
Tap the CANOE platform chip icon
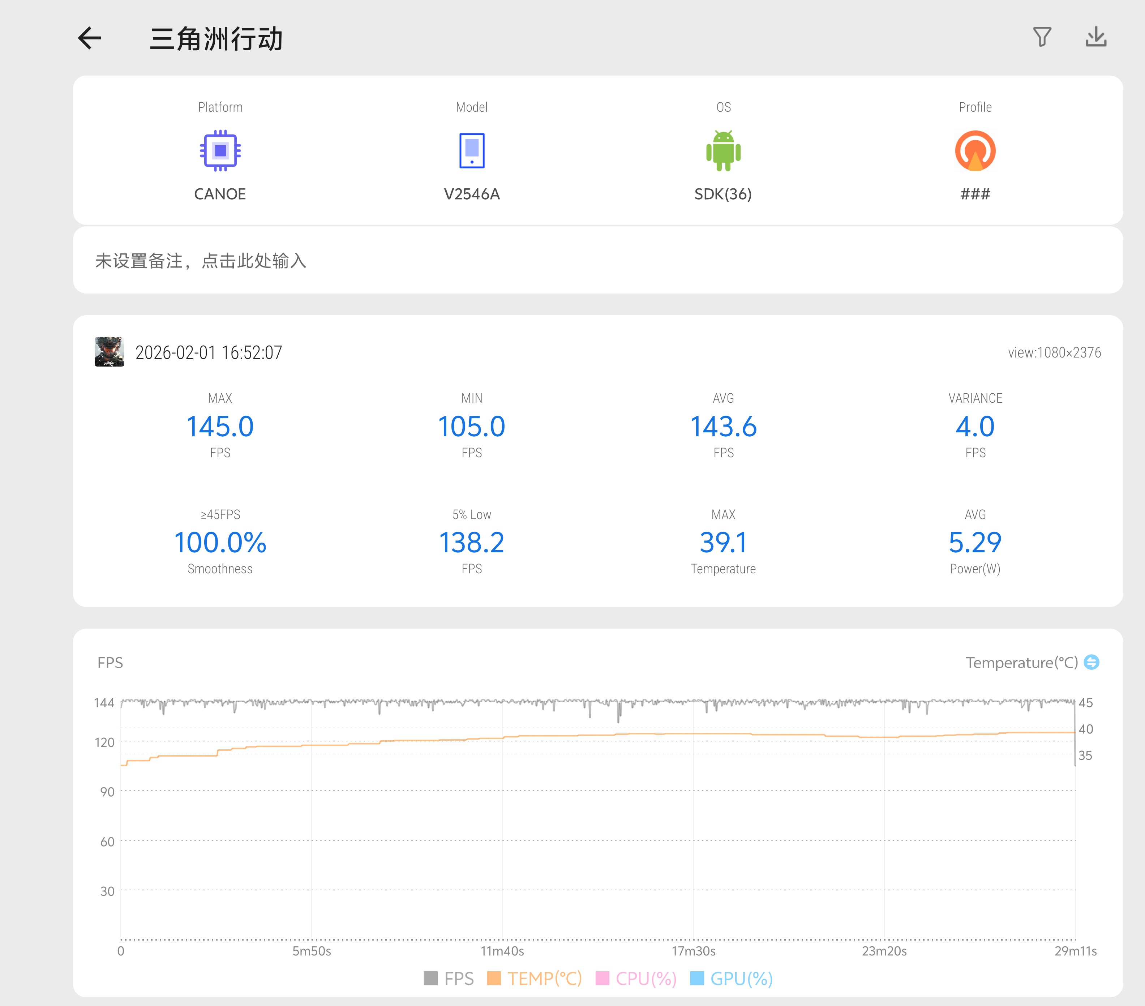pyautogui.click(x=220, y=151)
